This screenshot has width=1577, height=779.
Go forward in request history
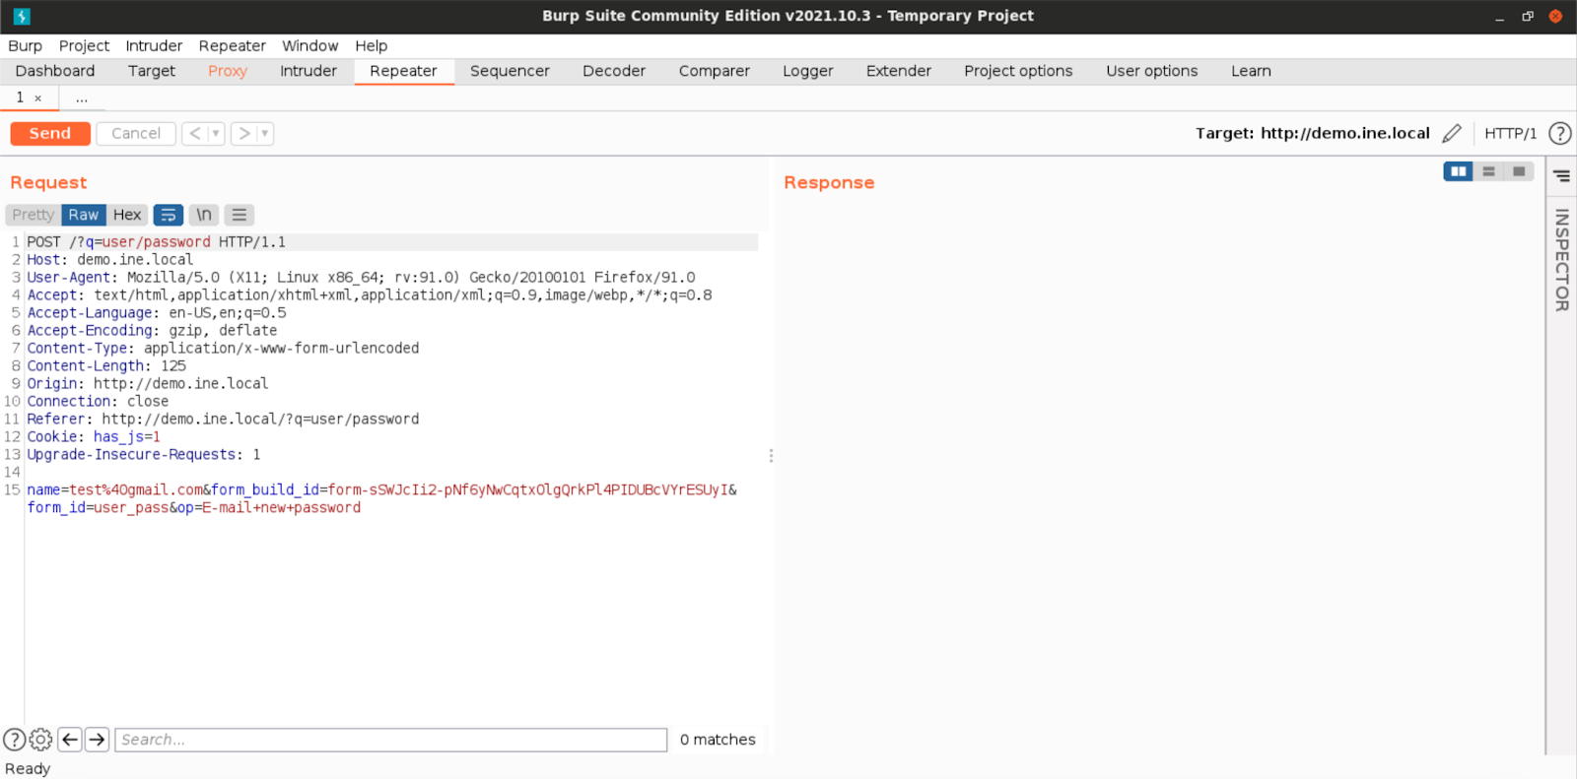pyautogui.click(x=244, y=133)
